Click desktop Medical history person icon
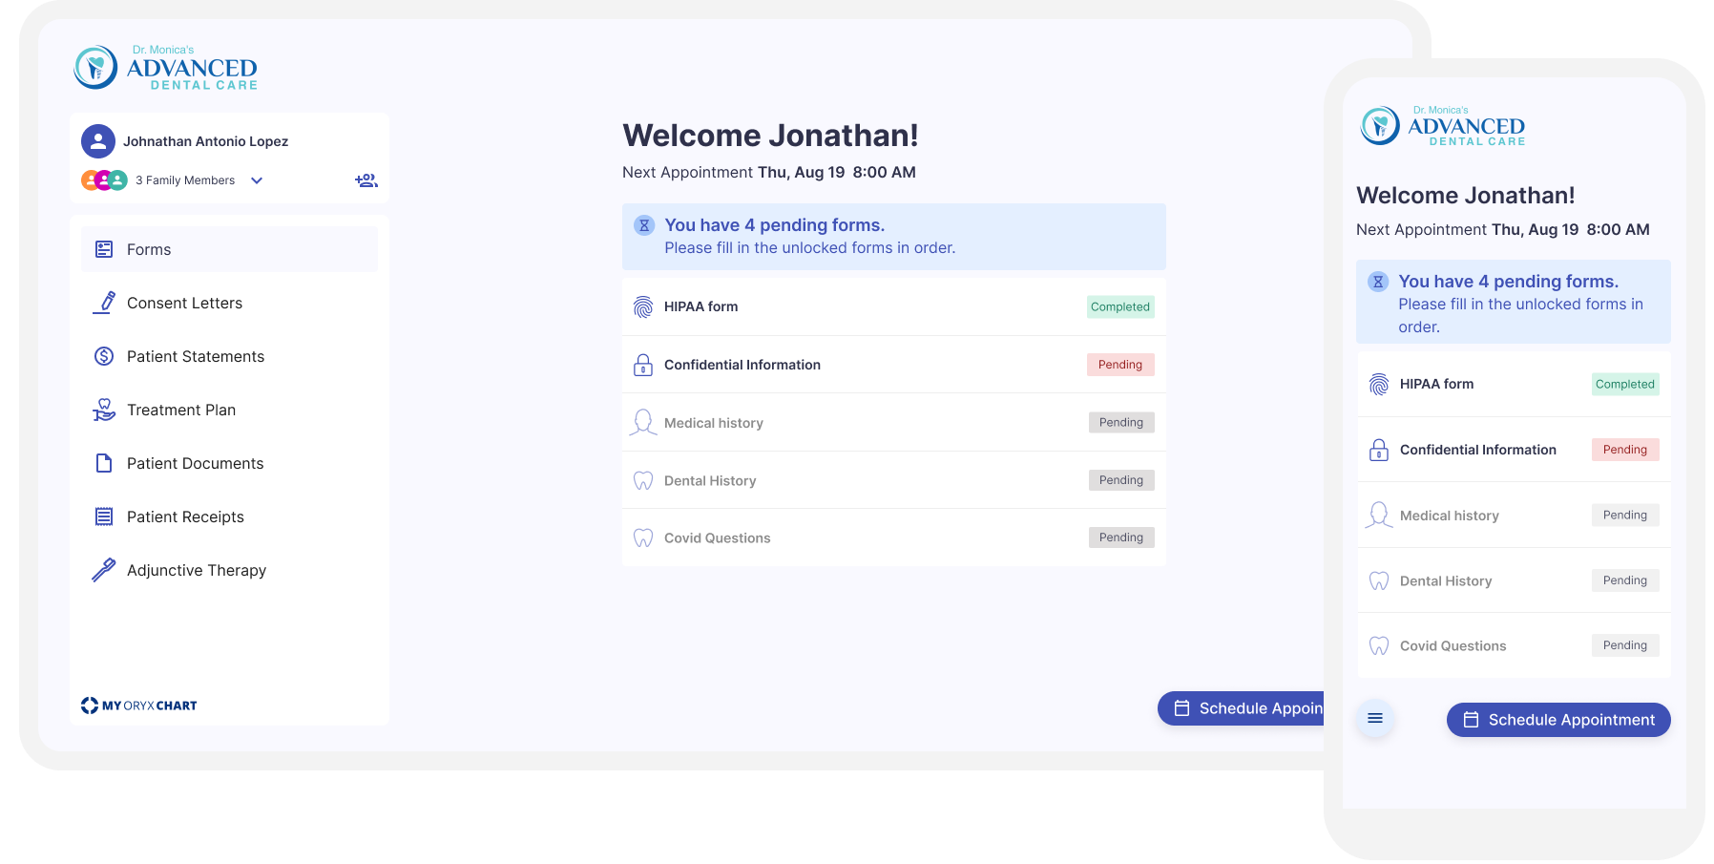The width and height of the screenshot is (1714, 864). click(643, 423)
